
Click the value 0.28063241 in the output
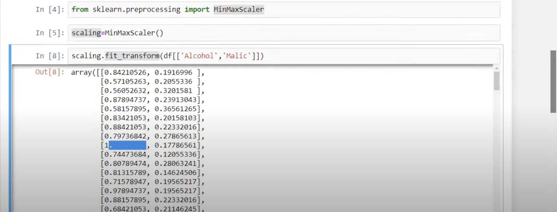175,164
